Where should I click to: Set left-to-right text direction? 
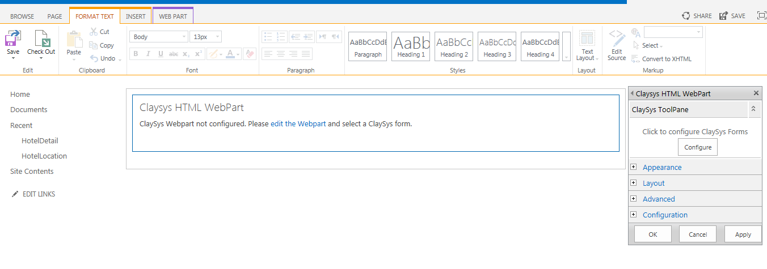click(x=322, y=37)
